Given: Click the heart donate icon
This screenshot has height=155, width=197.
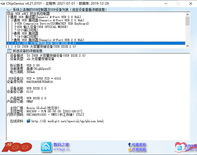Looking at the screenshot, I should pos(180,147).
